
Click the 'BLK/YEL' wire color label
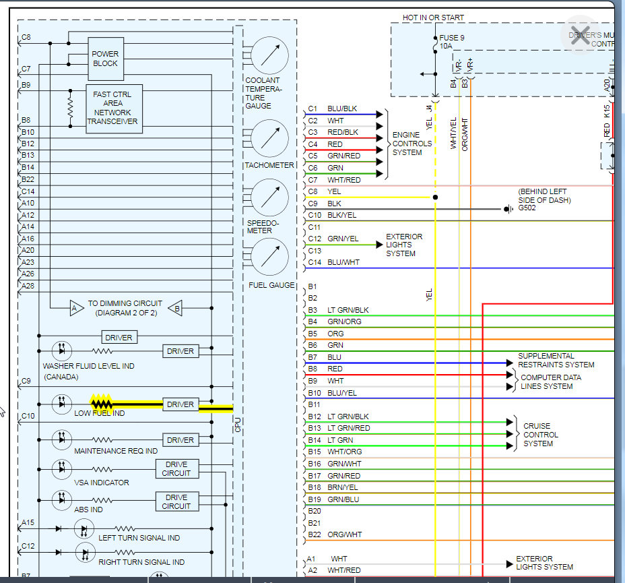point(341,215)
